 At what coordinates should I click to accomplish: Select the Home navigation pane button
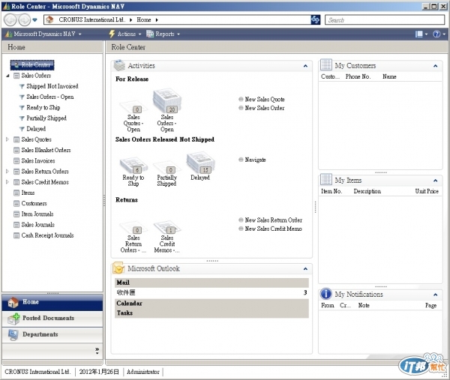(x=52, y=302)
